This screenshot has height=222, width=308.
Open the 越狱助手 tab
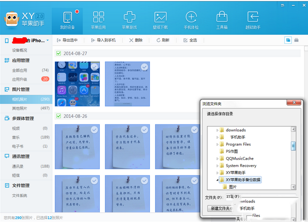253,21
